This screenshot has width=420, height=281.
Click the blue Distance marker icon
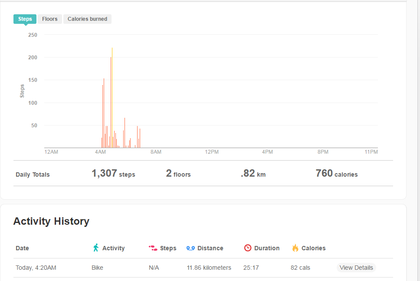[x=190, y=248]
